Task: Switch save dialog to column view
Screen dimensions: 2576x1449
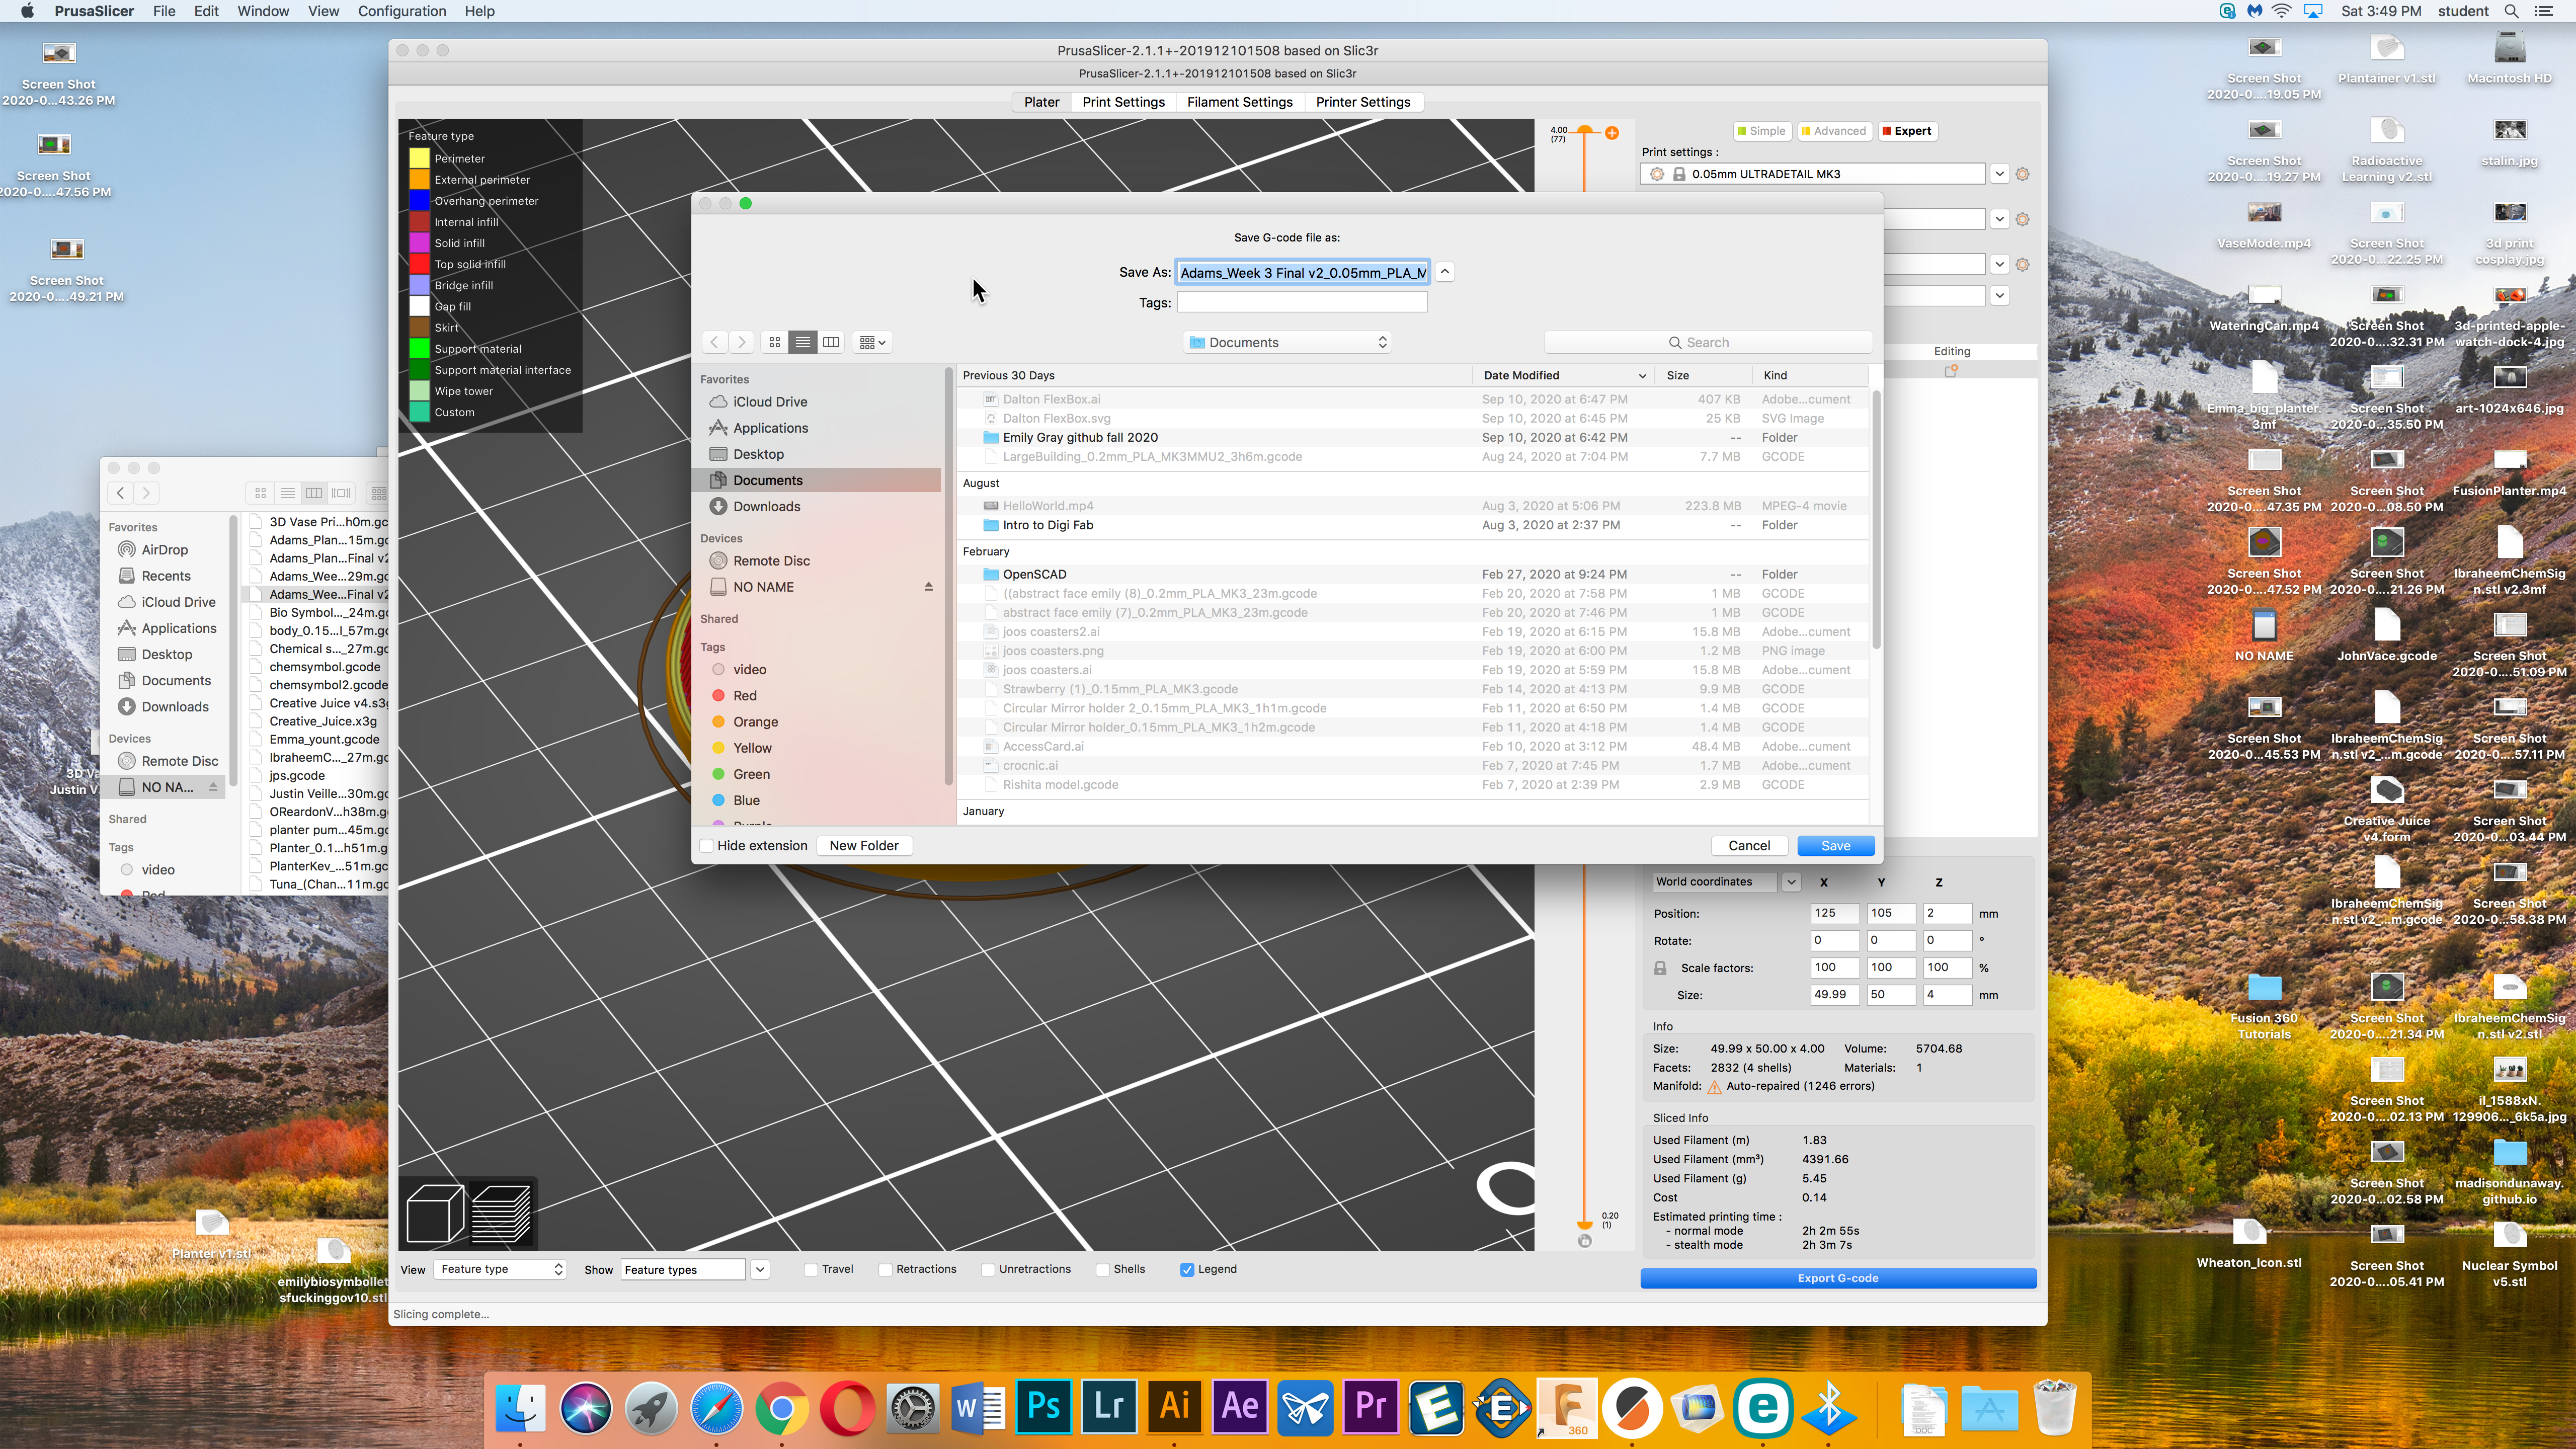Action: click(x=830, y=342)
